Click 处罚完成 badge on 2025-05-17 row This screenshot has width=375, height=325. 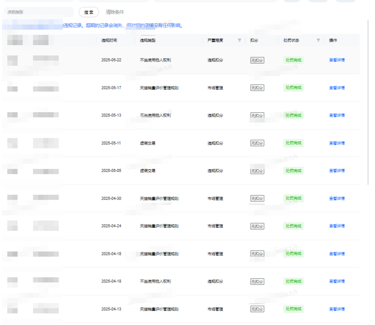pyautogui.click(x=293, y=88)
